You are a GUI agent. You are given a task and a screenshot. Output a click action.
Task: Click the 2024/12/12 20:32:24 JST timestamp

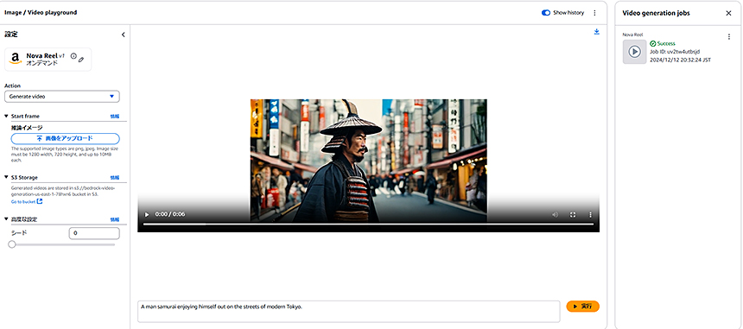coord(681,60)
